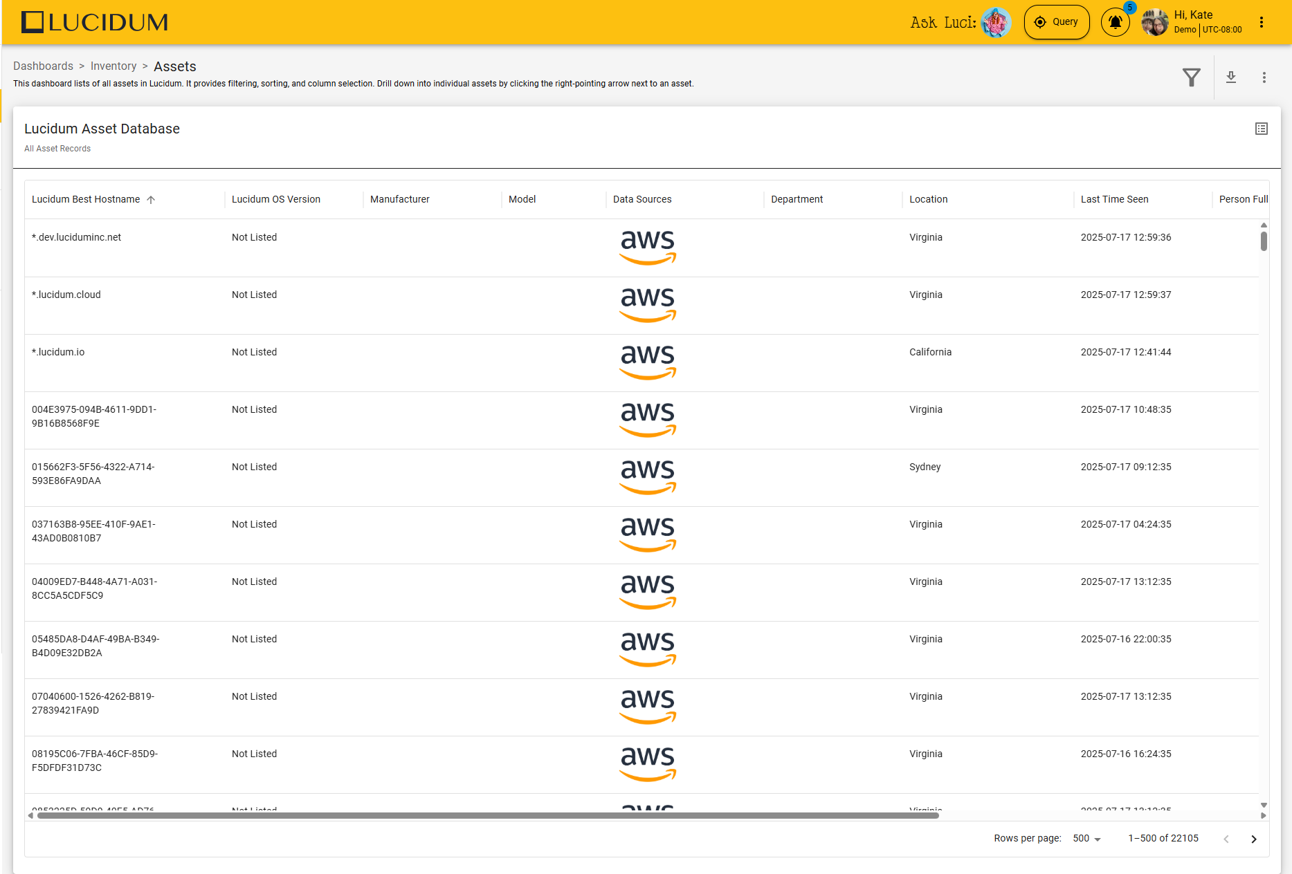The width and height of the screenshot is (1292, 874).
Task: Click AWS icon for *.dev.luciduminc.net row
Action: [x=648, y=248]
